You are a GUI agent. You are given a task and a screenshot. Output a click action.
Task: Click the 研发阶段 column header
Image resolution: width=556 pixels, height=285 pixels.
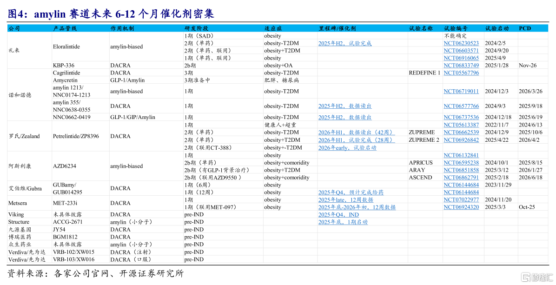click(x=196, y=28)
